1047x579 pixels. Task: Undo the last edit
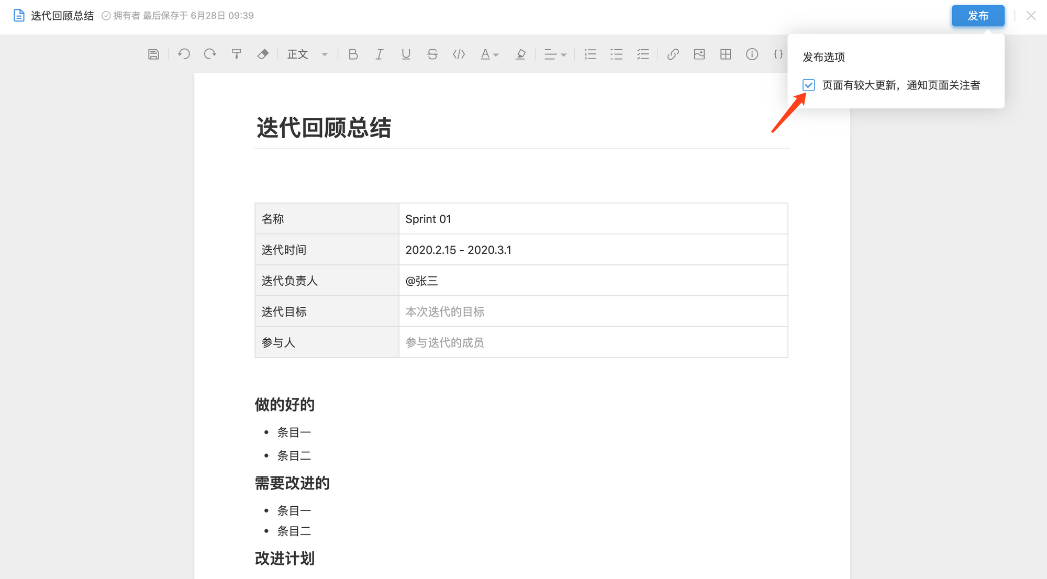point(184,54)
